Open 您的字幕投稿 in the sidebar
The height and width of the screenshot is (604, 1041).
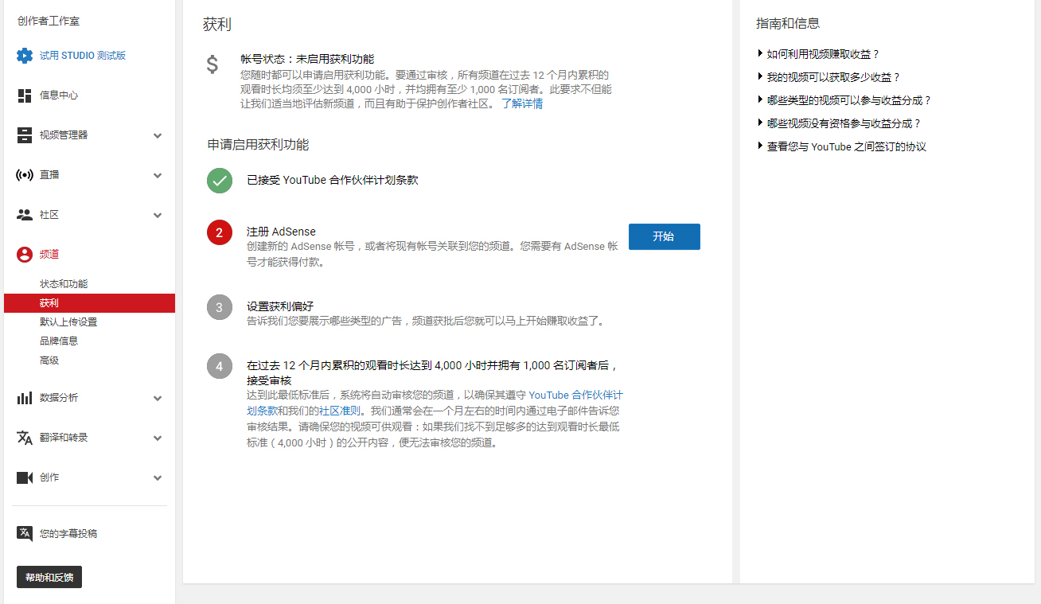coord(68,534)
